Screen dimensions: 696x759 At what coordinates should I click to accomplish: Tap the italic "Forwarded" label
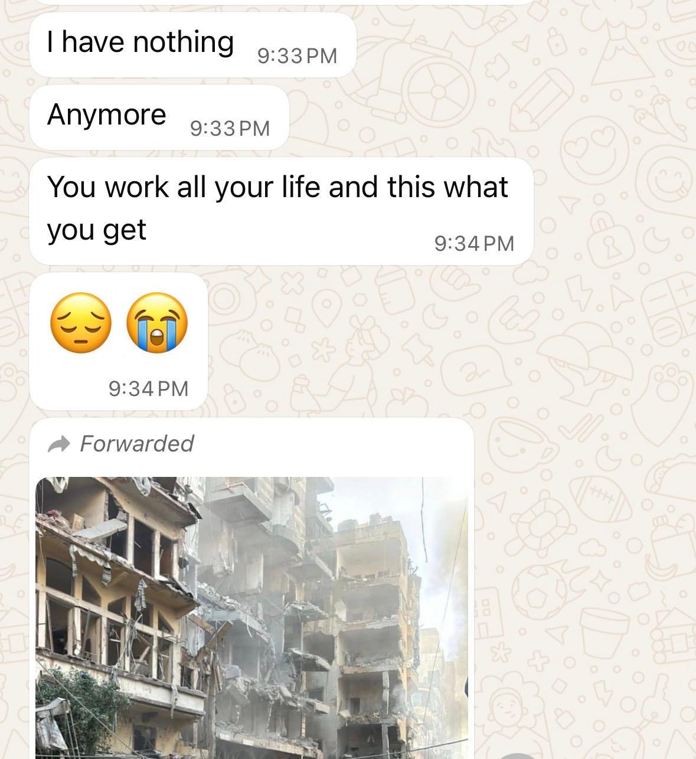[x=136, y=443]
